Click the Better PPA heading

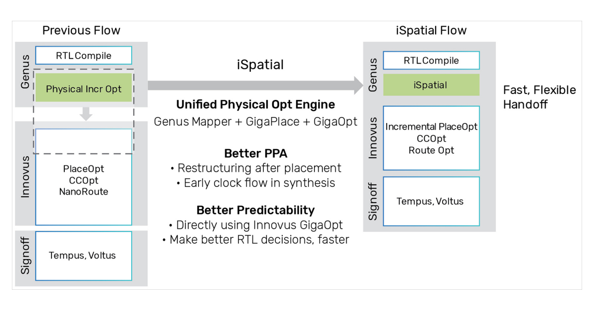[x=255, y=153]
